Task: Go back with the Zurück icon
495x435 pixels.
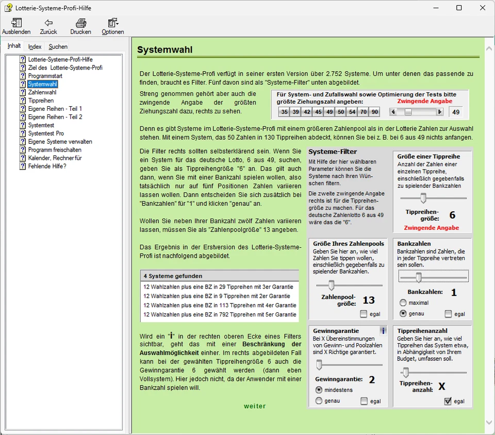Action: pyautogui.click(x=48, y=23)
